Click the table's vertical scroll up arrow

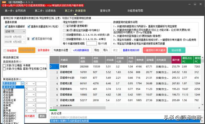pos(202,58)
